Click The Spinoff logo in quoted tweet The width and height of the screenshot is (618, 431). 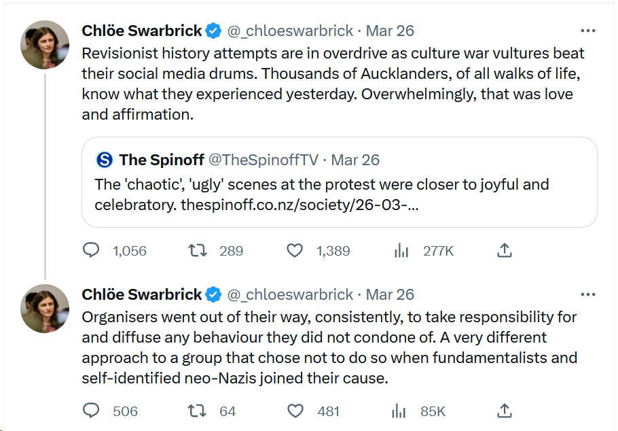tap(105, 160)
